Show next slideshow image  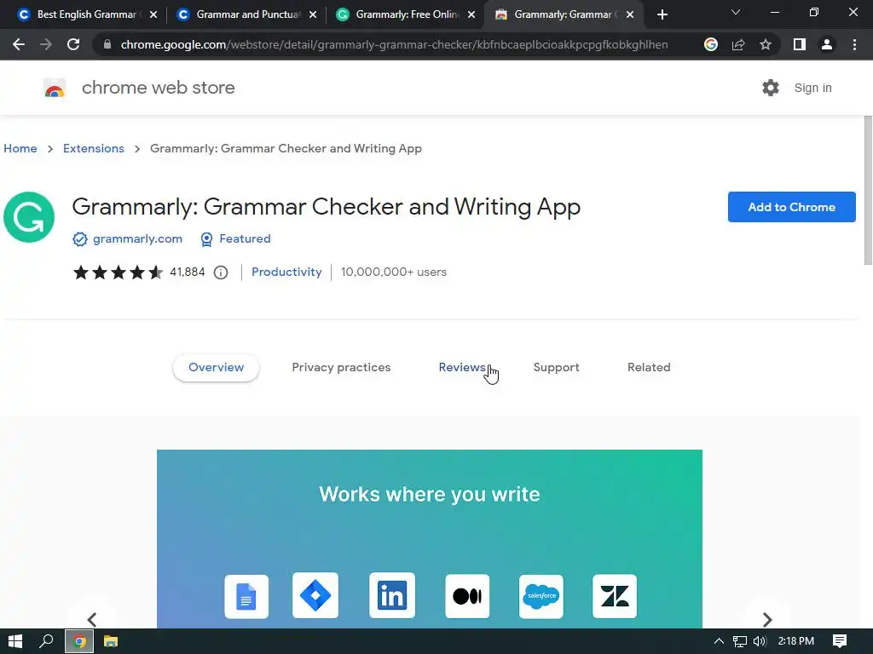[x=766, y=619]
